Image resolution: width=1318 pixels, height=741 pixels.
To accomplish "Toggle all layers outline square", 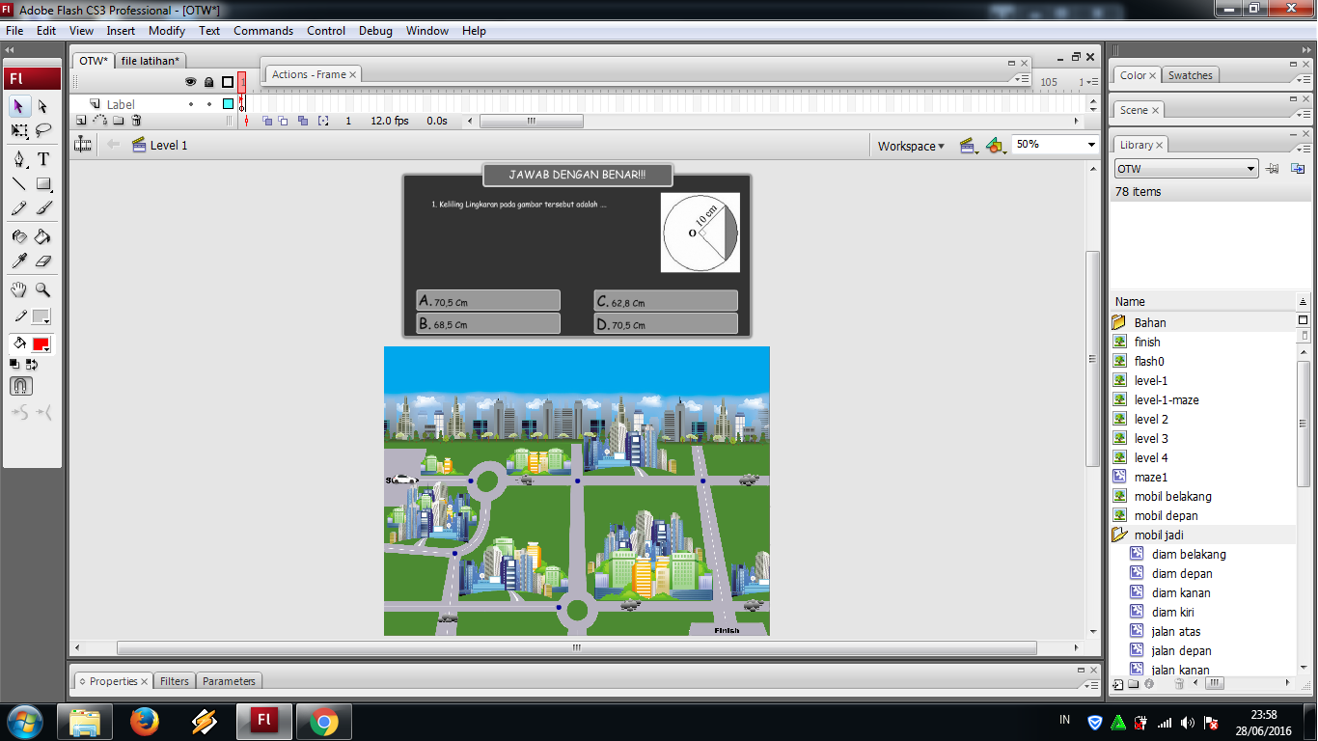I will point(228,82).
